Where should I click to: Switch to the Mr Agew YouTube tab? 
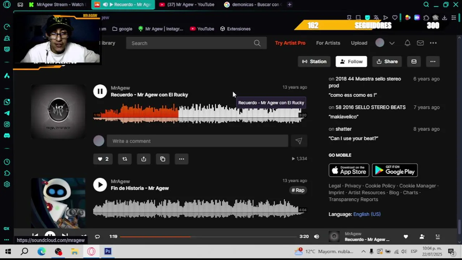187,5
